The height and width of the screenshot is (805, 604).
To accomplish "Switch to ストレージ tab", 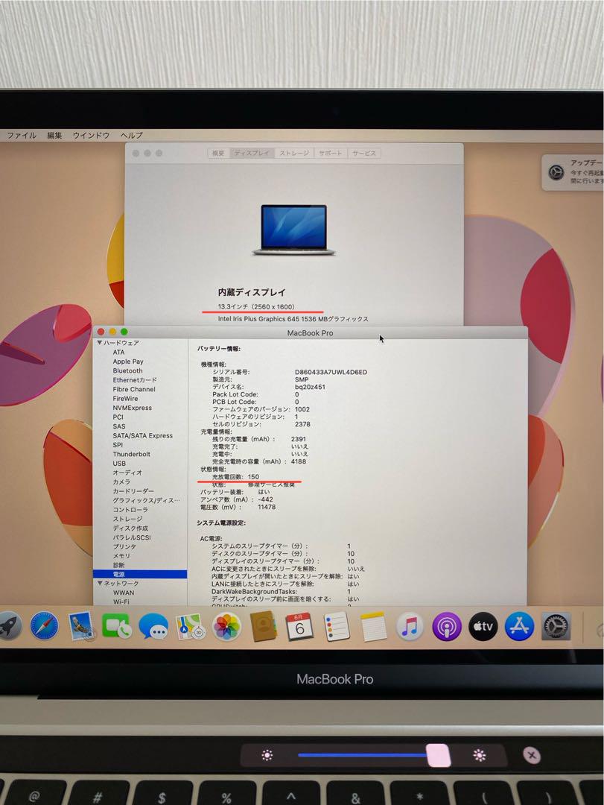I will click(x=294, y=153).
